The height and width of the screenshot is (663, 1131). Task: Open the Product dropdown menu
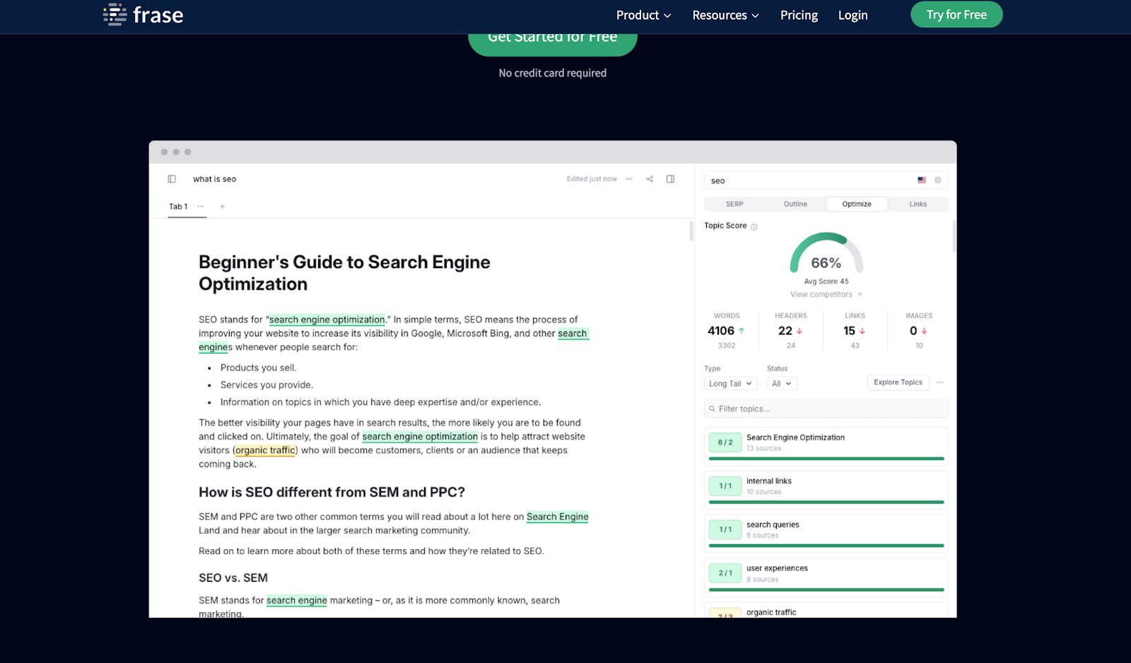(643, 15)
